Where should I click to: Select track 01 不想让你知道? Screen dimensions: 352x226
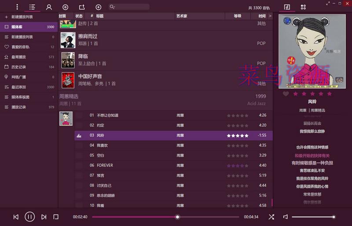tap(173, 115)
